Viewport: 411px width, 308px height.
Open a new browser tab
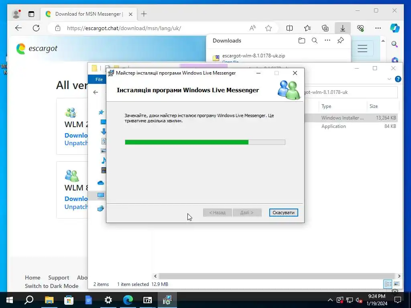pyautogui.click(x=144, y=14)
